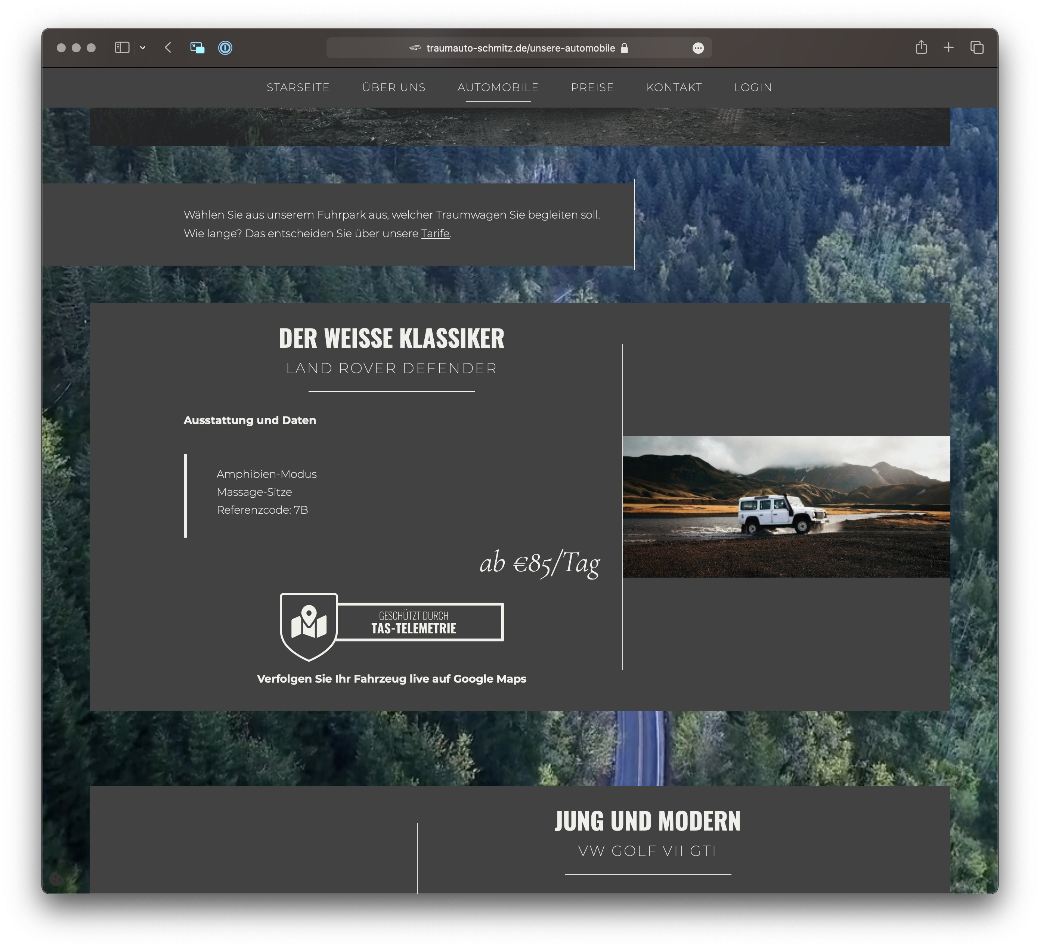Click the Share icon in toolbar
1040x949 pixels.
[921, 47]
